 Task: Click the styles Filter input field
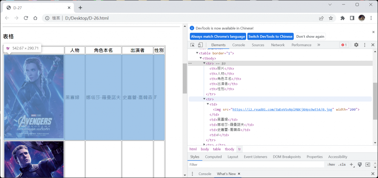click(x=256, y=164)
